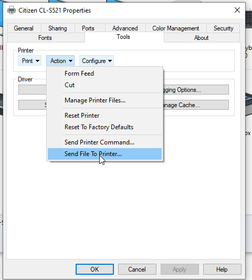Image resolution: width=252 pixels, height=280 pixels.
Task: Click the Manage Cache… button
Action: pyautogui.click(x=196, y=105)
